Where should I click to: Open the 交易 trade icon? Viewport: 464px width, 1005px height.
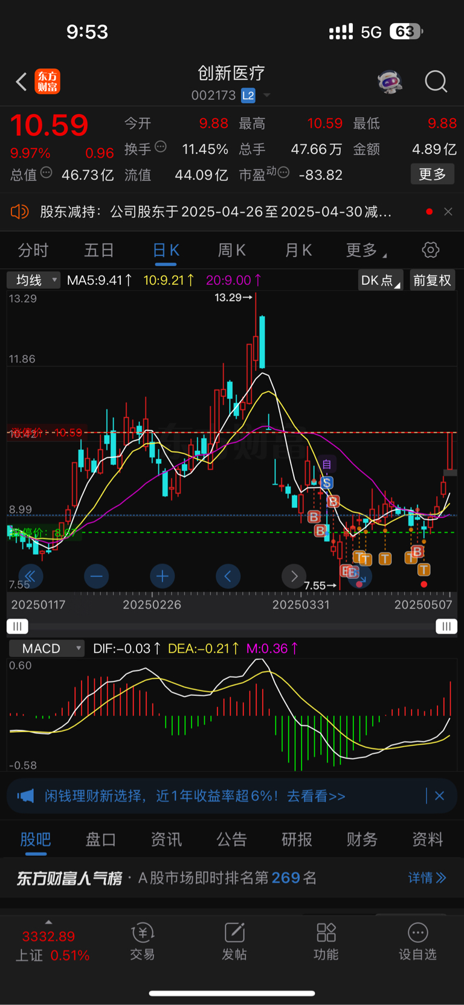143,942
